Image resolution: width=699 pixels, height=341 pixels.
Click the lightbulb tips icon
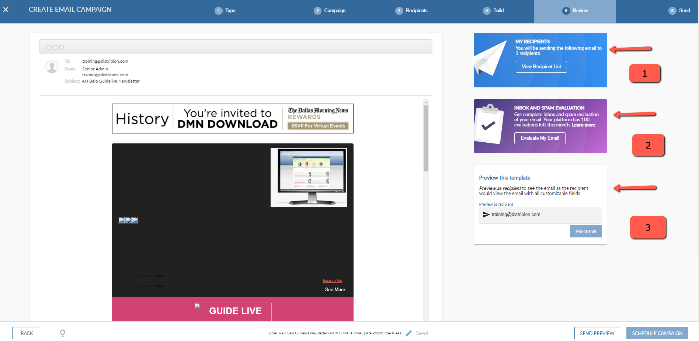(63, 333)
